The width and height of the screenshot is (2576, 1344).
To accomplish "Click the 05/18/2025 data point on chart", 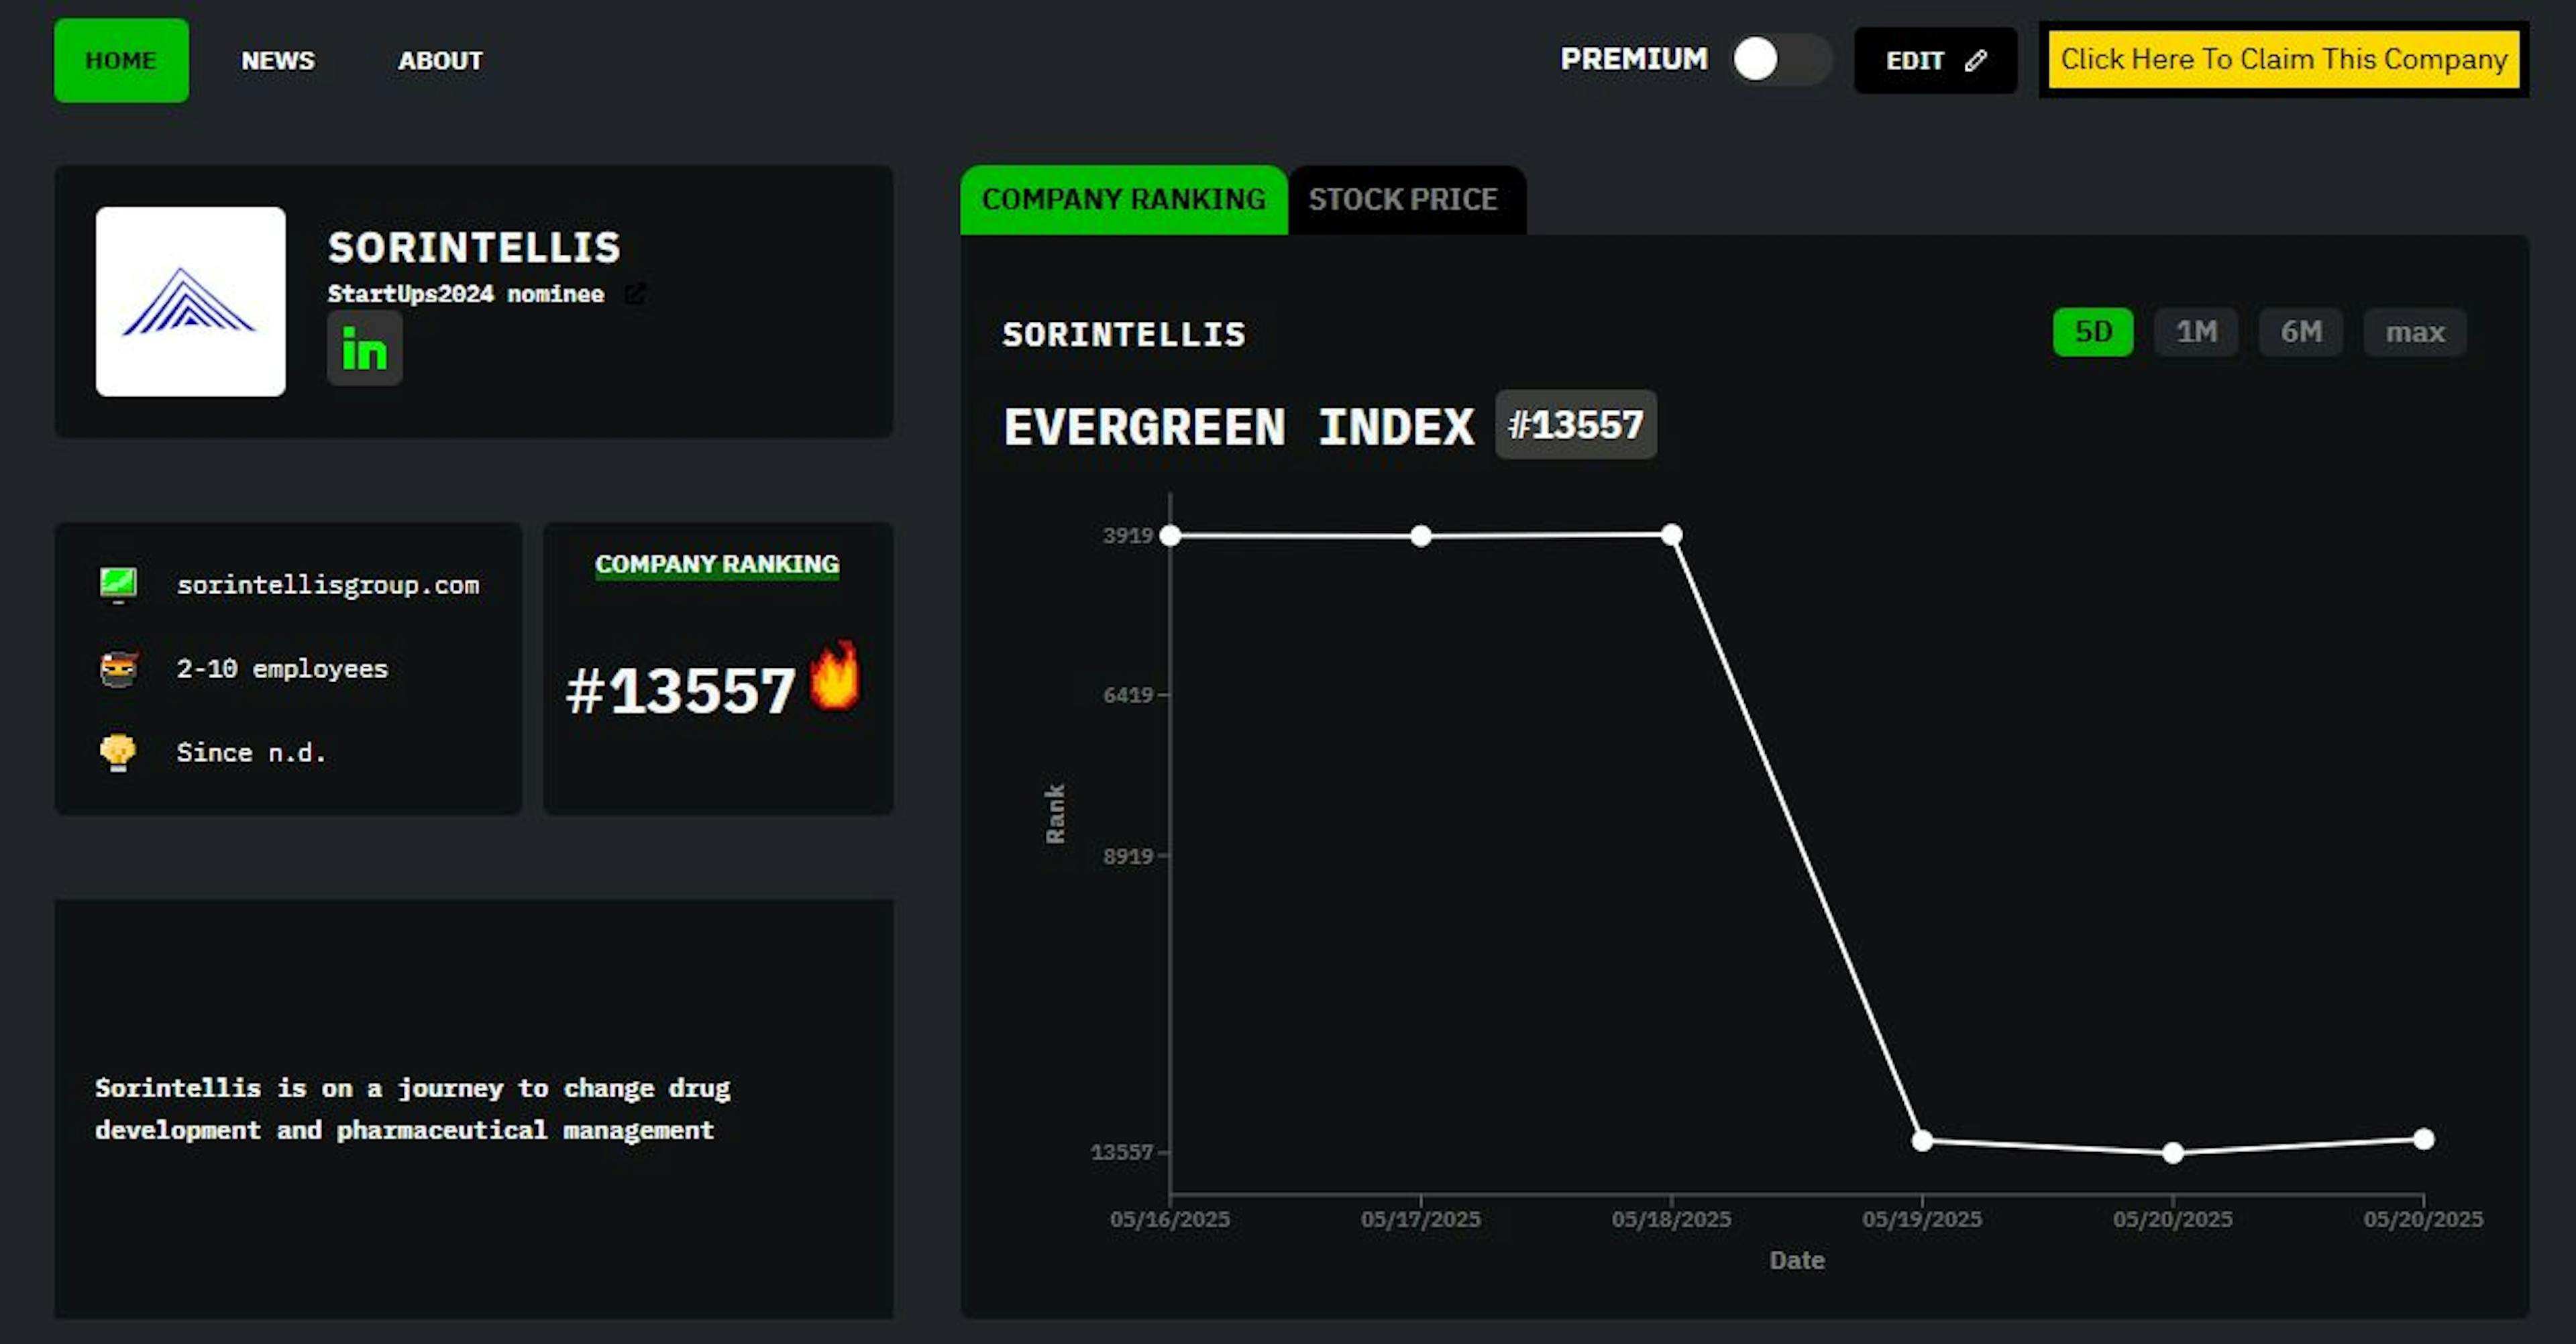I will click(1671, 535).
